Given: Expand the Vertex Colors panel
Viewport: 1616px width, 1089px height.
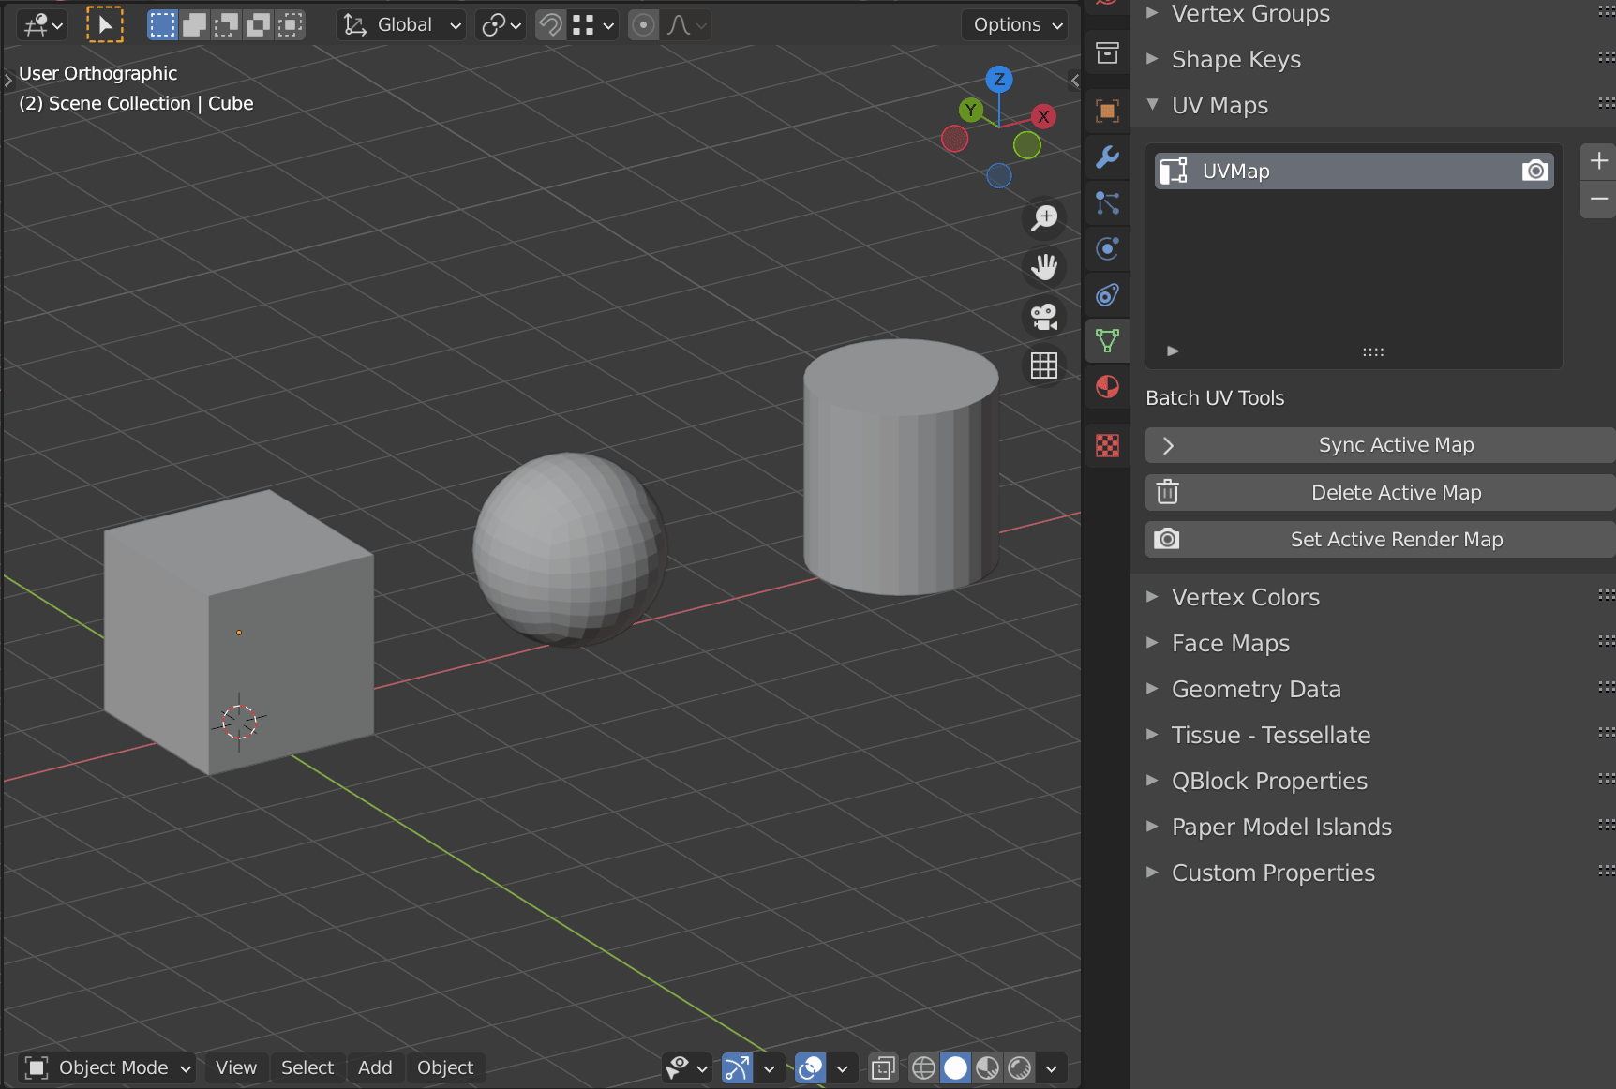Looking at the screenshot, I should 1245,597.
